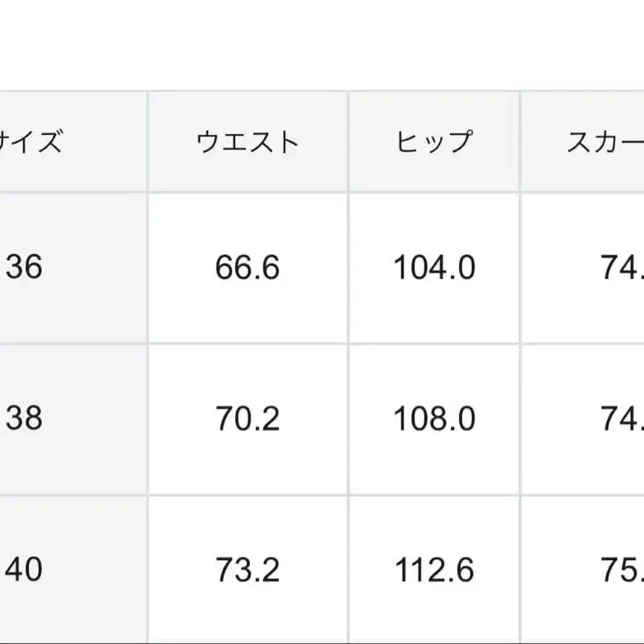The height and width of the screenshot is (644, 644).
Task: Select the 108.0 hip value
Action: (434, 419)
